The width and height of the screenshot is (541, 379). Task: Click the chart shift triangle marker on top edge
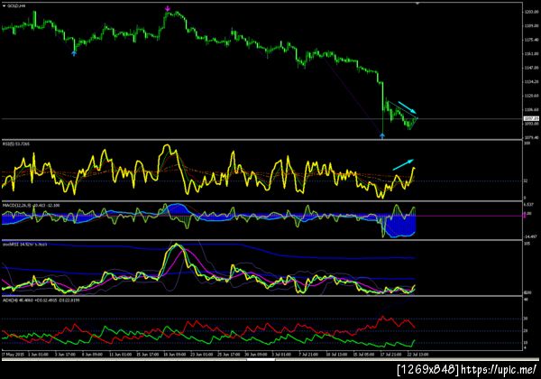point(417,4)
